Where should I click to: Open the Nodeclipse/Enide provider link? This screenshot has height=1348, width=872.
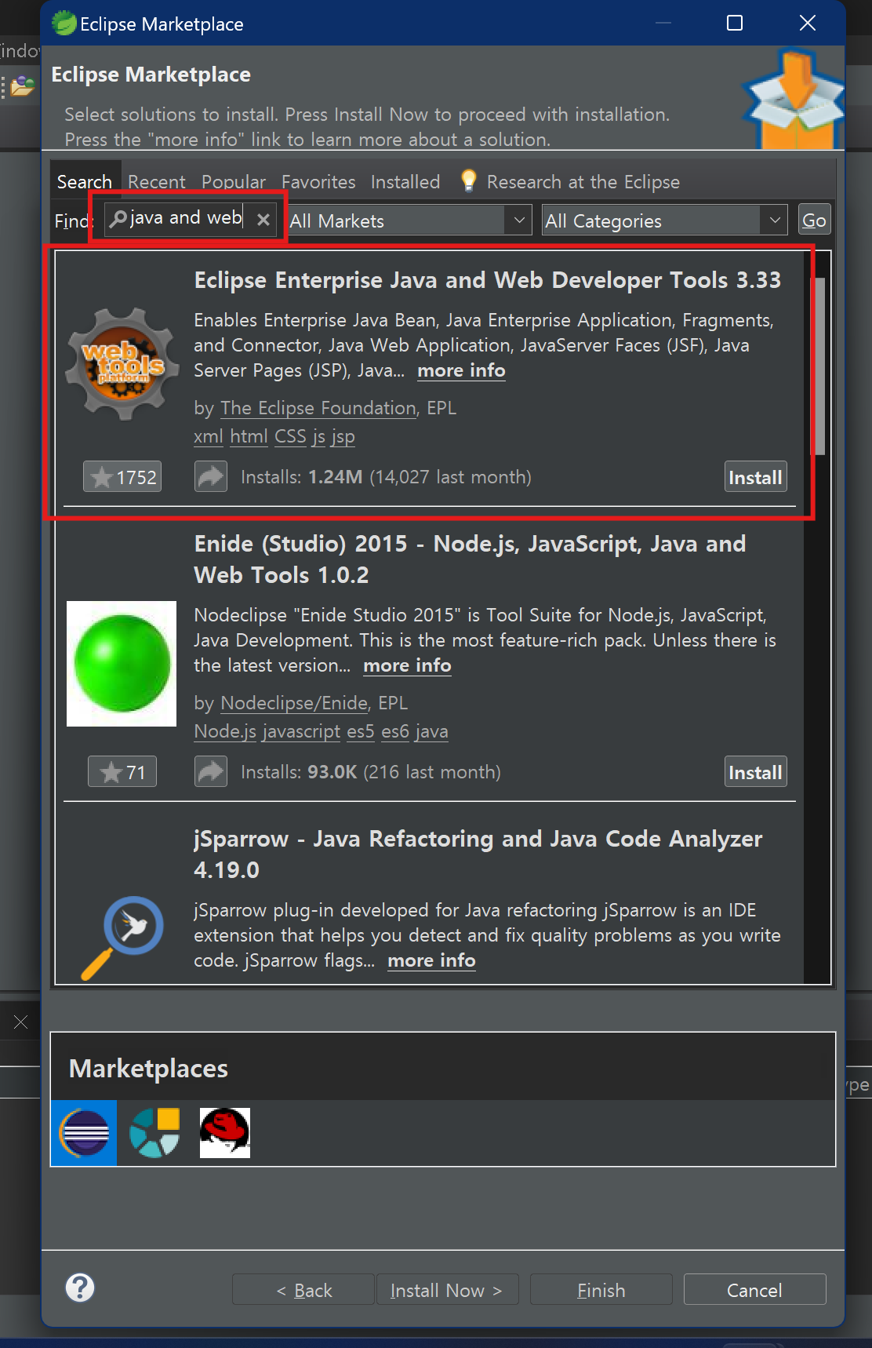[294, 703]
